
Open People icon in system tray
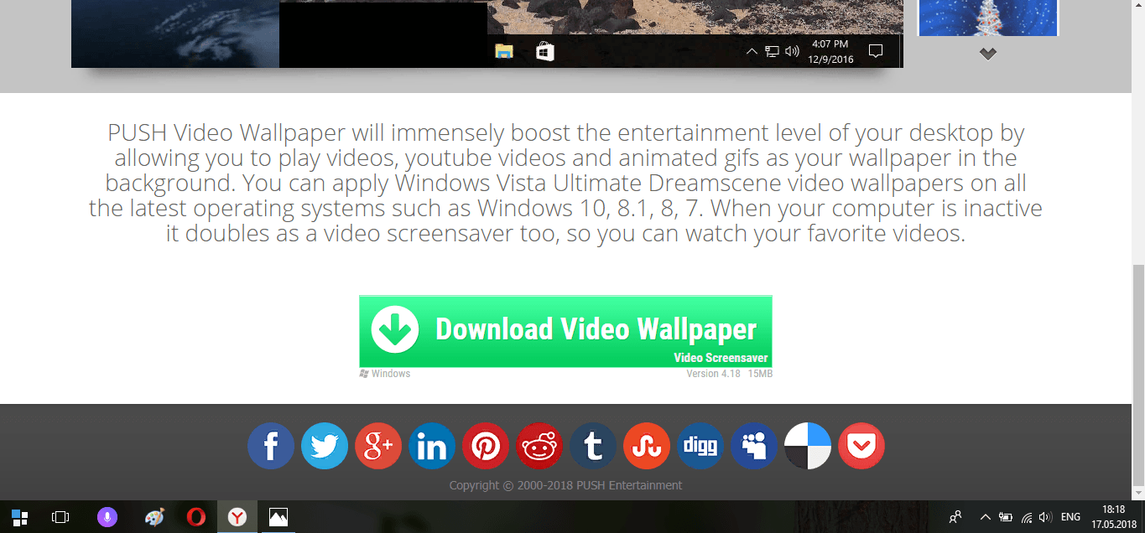click(x=955, y=517)
